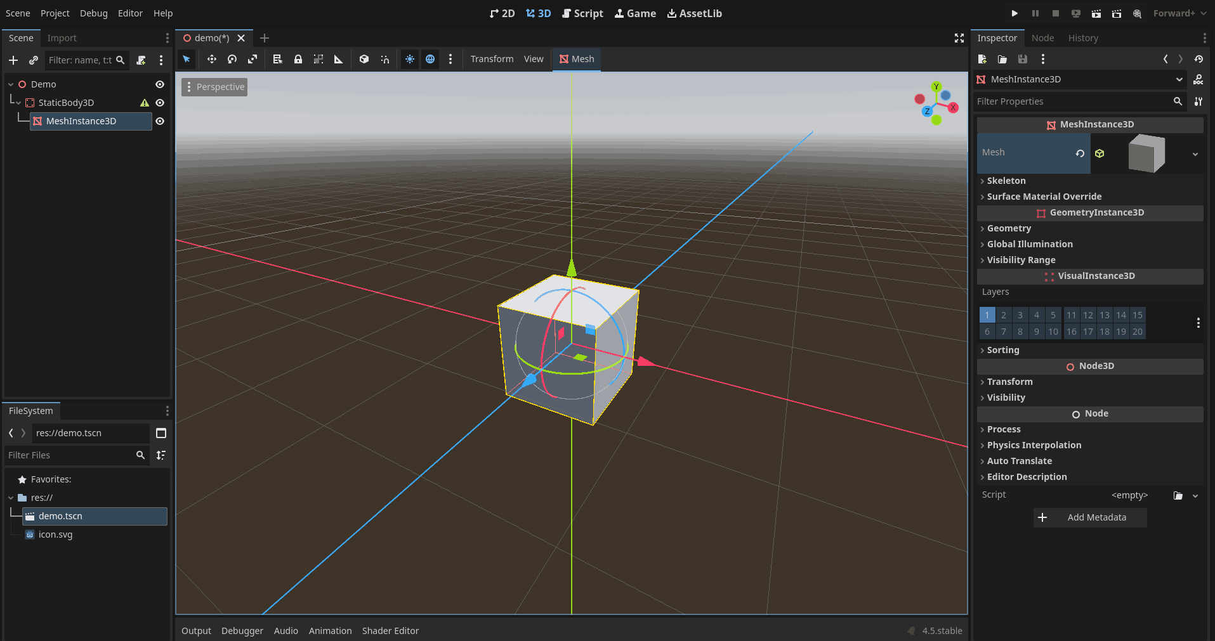Expand the Geometry section
The width and height of the screenshot is (1215, 641).
(x=1090, y=228)
